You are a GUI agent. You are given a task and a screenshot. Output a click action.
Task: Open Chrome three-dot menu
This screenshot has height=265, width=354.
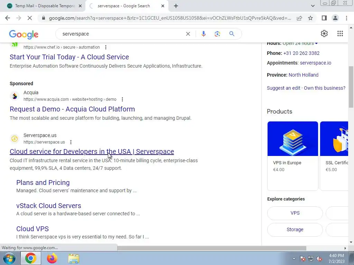click(346, 18)
